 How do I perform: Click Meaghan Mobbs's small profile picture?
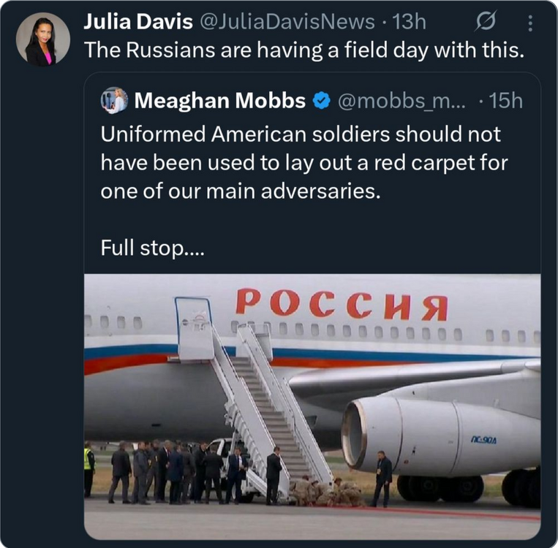[x=114, y=101]
